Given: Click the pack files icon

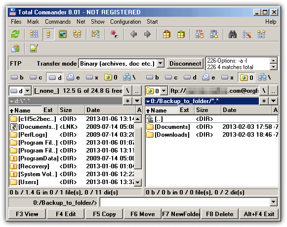Looking at the screenshot, I should [166, 34].
